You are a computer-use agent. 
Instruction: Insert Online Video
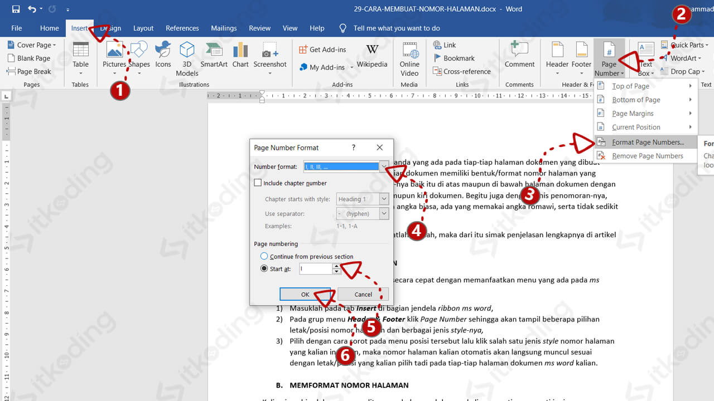(x=409, y=58)
